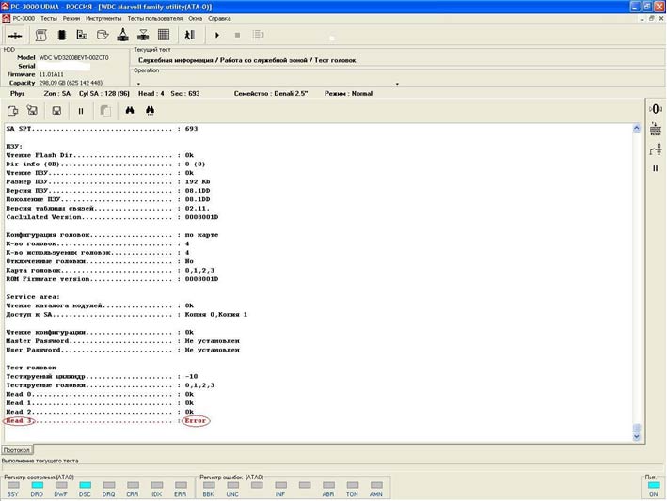The height and width of the screenshot is (501, 667).
Task: Click the 'Карта головок' log line
Action: point(110,271)
